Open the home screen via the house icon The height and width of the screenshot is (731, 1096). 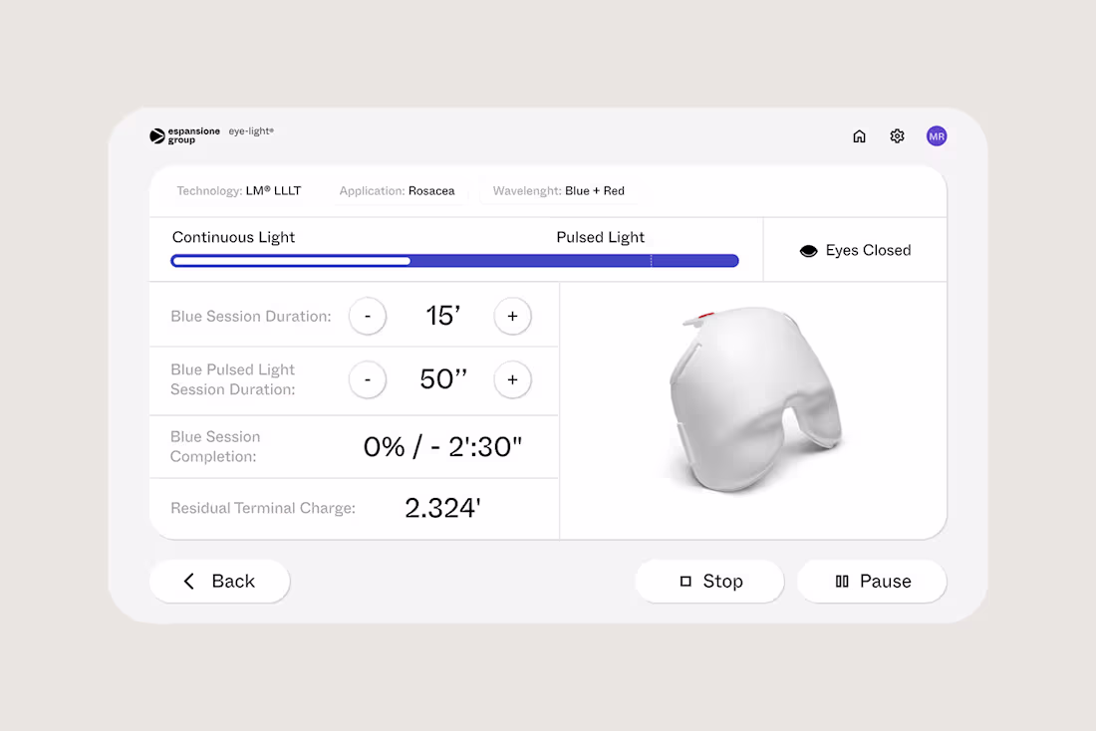point(859,136)
